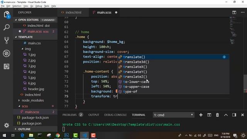Open the Search view in activity bar
The height and width of the screenshot is (139, 247).
coord(7,27)
